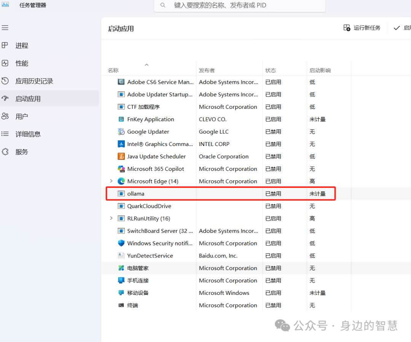This screenshot has height=342, width=411.
Task: Click the 服务 puzzle icon
Action: click(5, 152)
